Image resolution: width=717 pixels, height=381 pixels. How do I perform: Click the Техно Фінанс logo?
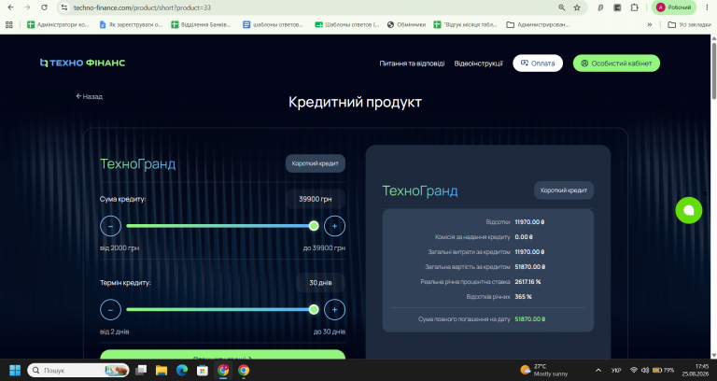(82, 63)
